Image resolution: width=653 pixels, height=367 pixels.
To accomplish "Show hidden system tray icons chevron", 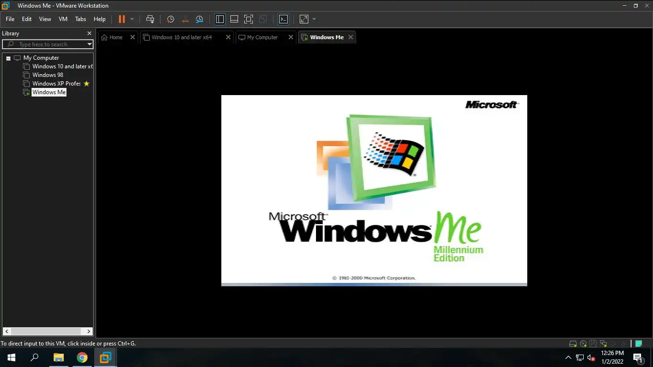I will [x=568, y=357].
